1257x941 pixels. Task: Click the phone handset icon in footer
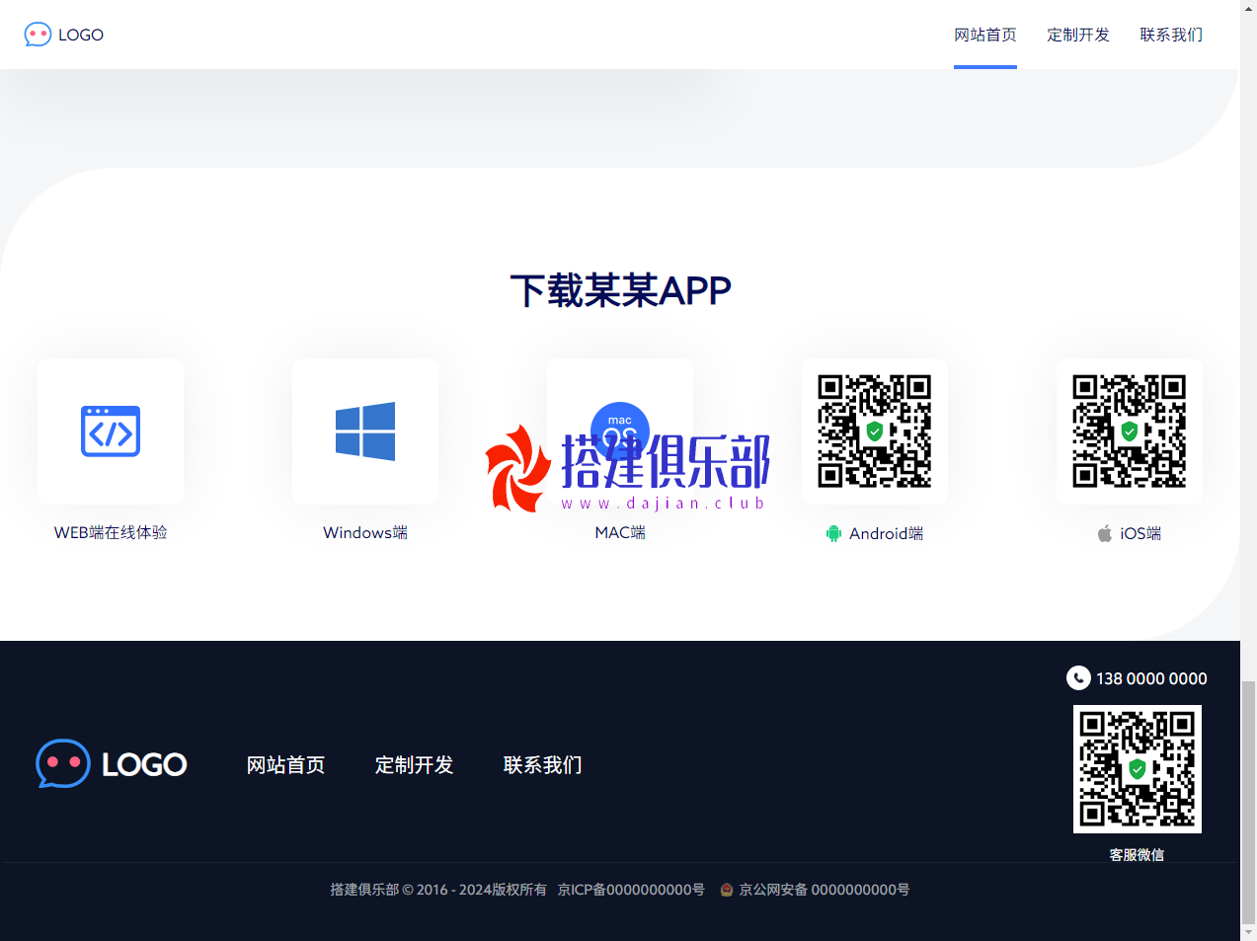pos(1078,678)
